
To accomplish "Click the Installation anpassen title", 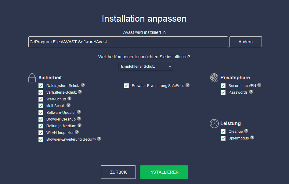I will pos(144,19).
